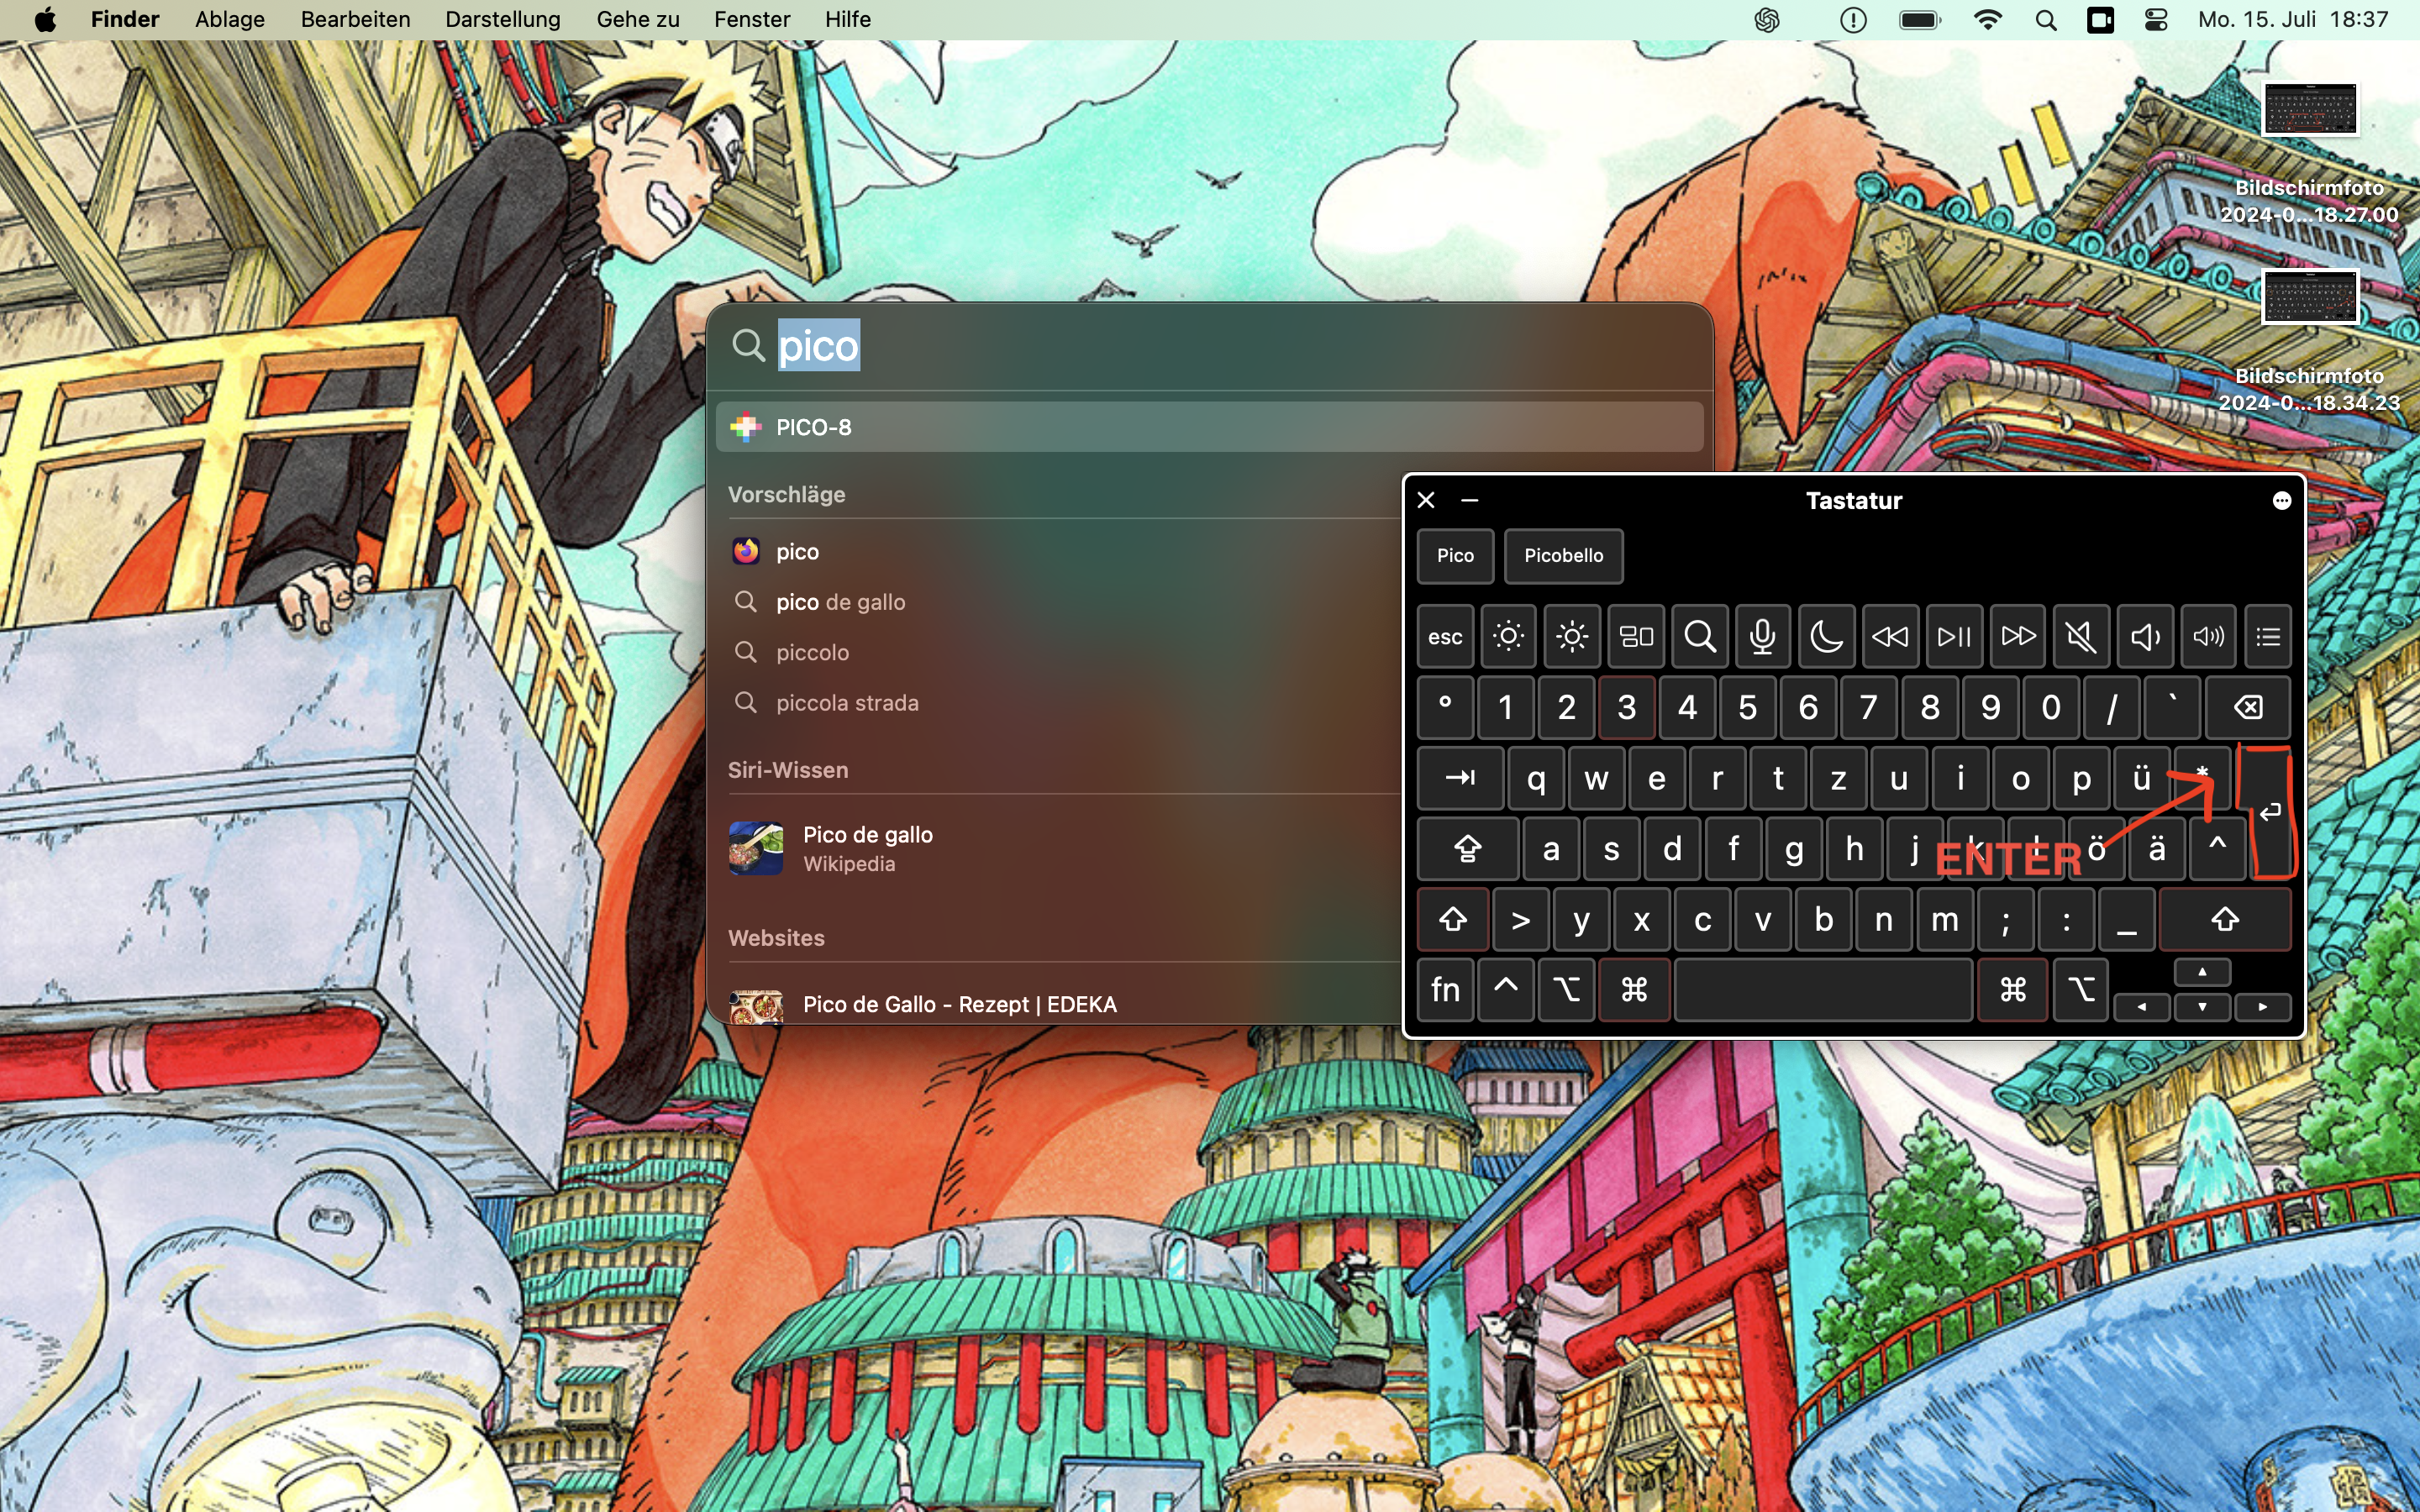
Task: Toggle the caps lock key
Action: click(x=1467, y=849)
